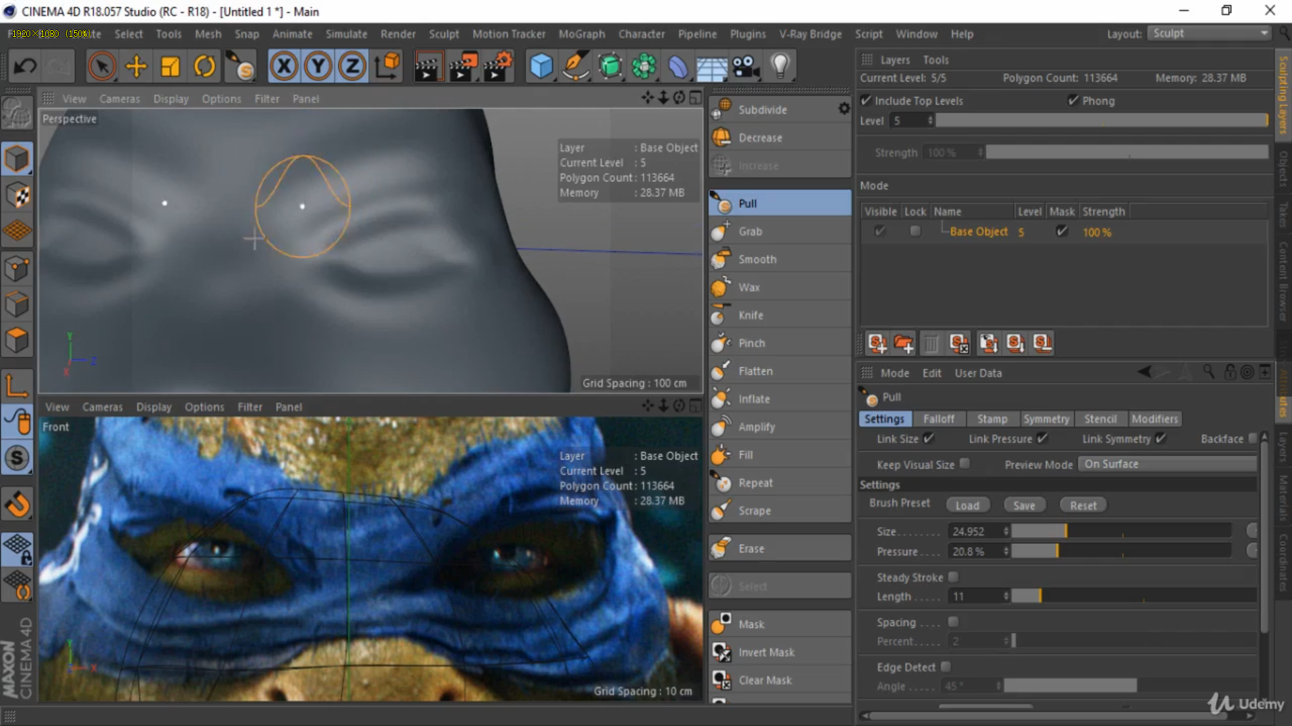Activate the Scale tool icon
Screen dimensions: 1292x726
point(170,66)
